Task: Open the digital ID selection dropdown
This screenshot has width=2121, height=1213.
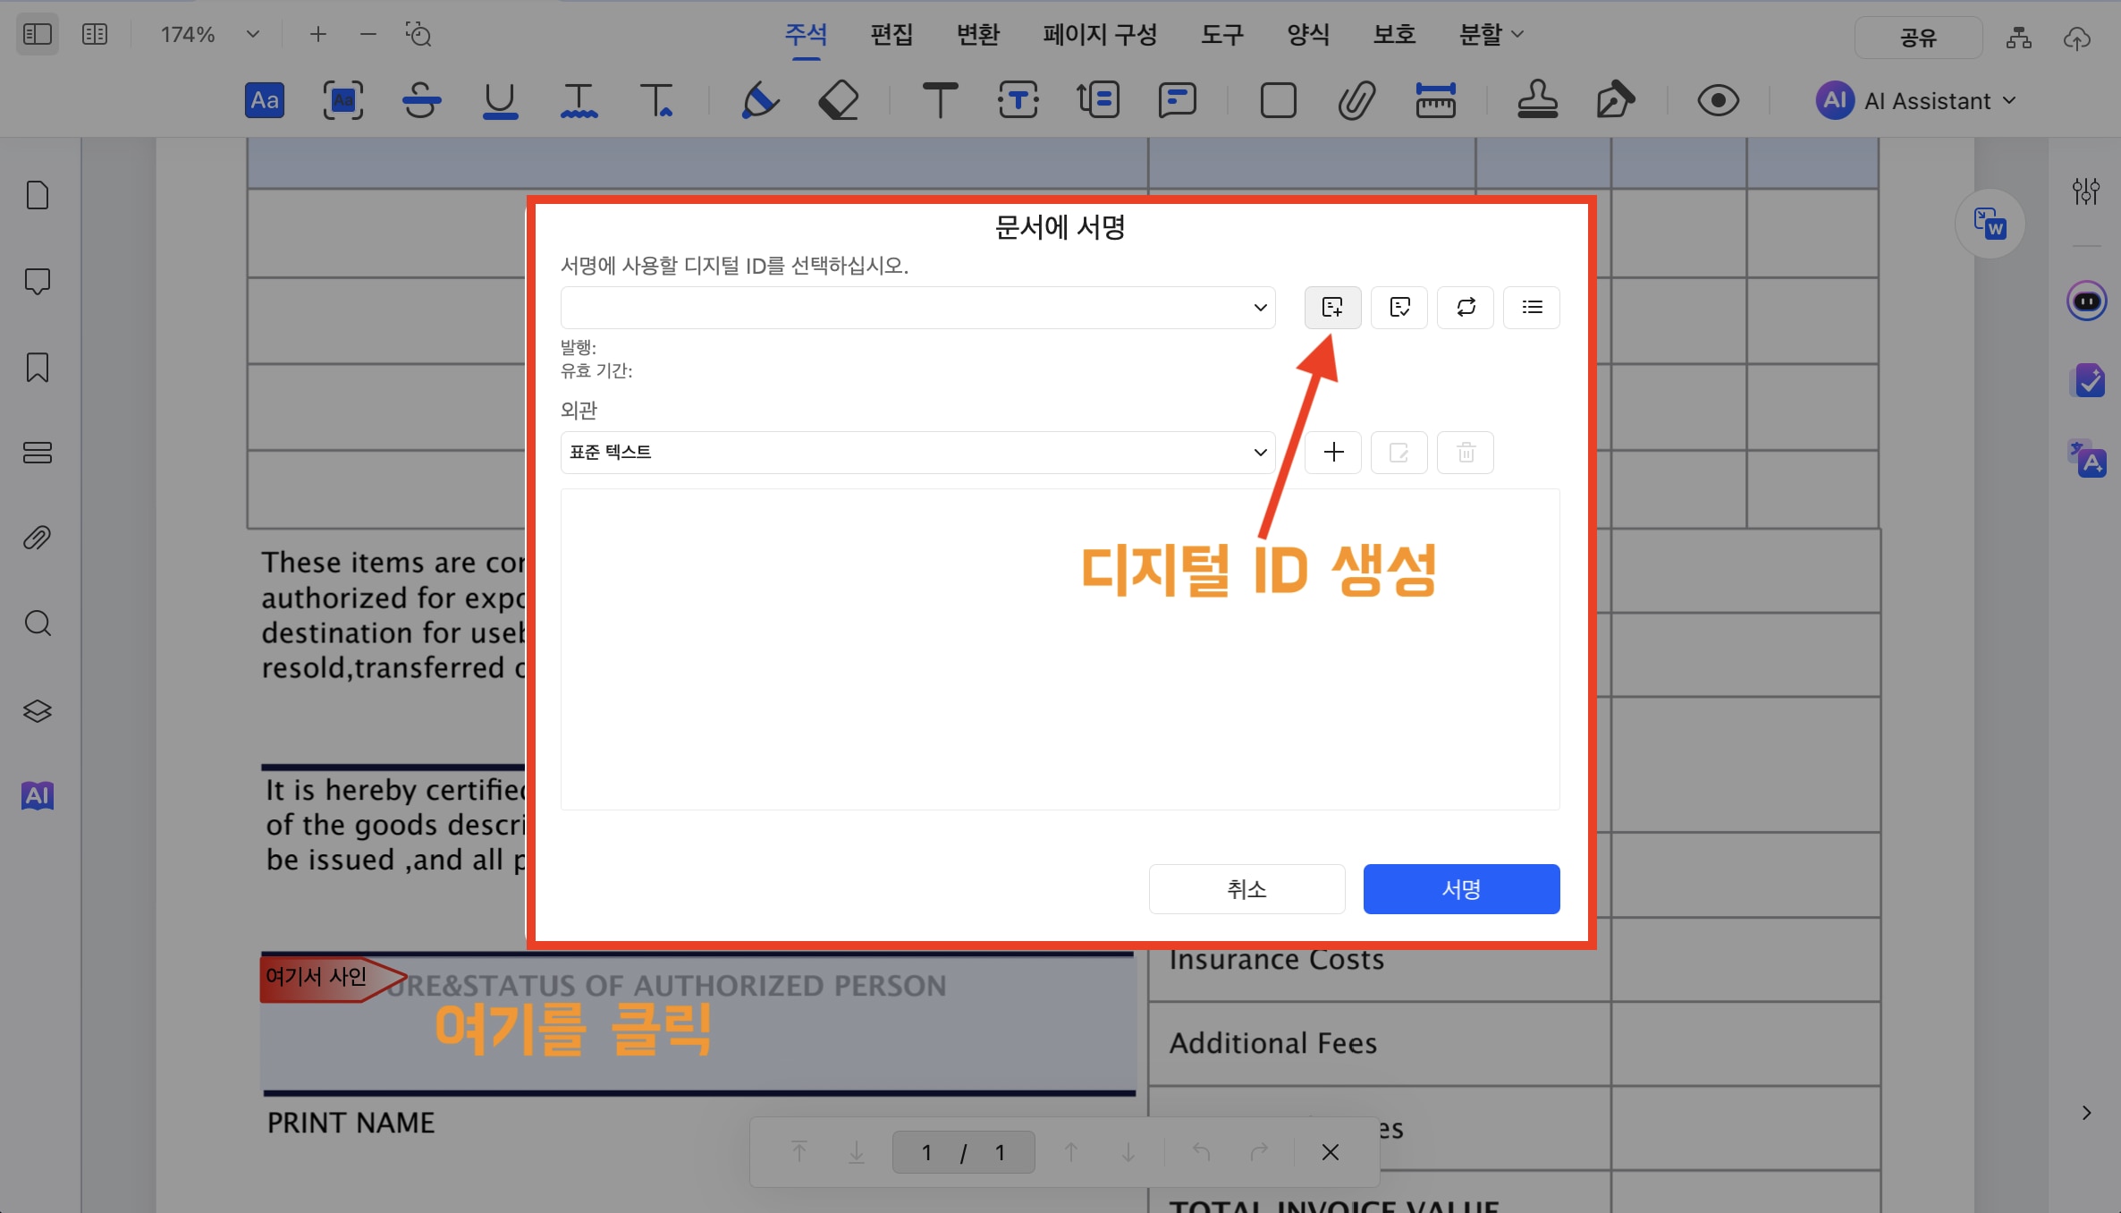Action: 917,308
